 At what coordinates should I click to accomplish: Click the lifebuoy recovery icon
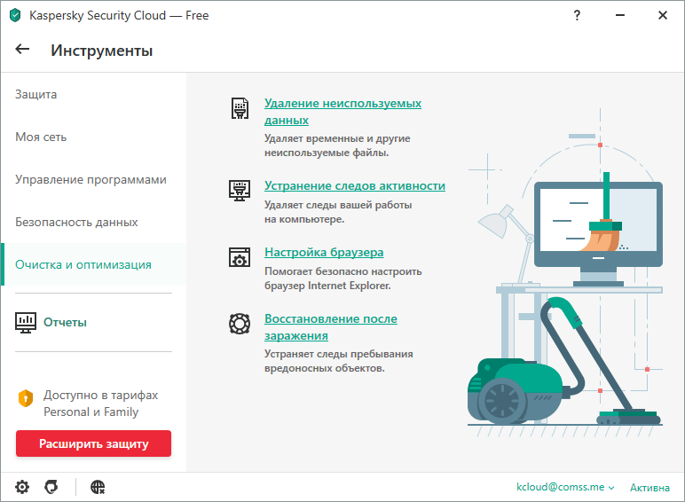[240, 324]
